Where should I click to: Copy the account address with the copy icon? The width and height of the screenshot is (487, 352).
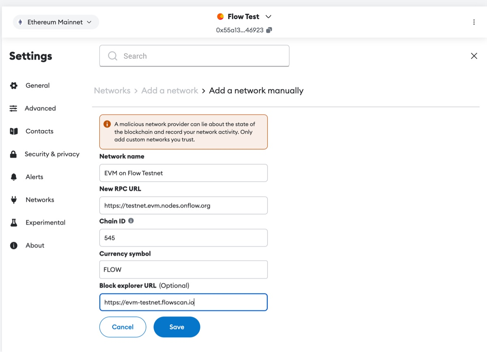click(x=269, y=30)
